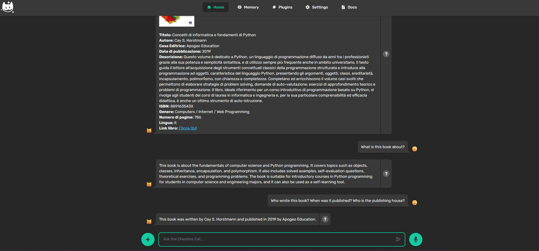Click the Numero di pagine: 786 line
The width and height of the screenshot is (539, 251).
(180, 117)
